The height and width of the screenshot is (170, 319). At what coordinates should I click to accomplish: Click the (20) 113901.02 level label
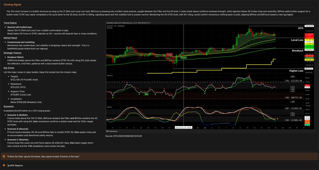coord(293,120)
